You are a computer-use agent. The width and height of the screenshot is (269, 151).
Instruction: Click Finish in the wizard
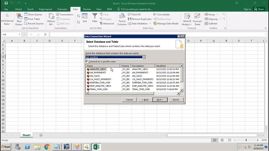coord(176,100)
